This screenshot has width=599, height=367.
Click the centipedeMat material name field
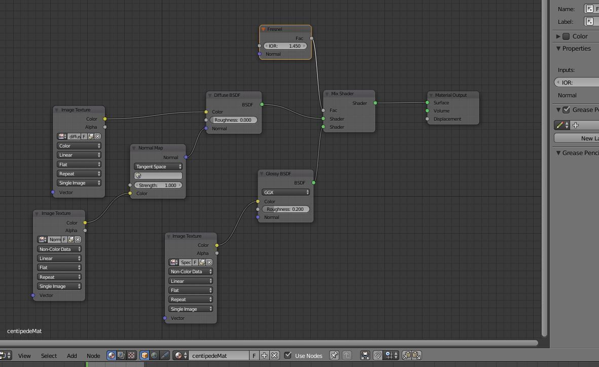[219, 355]
